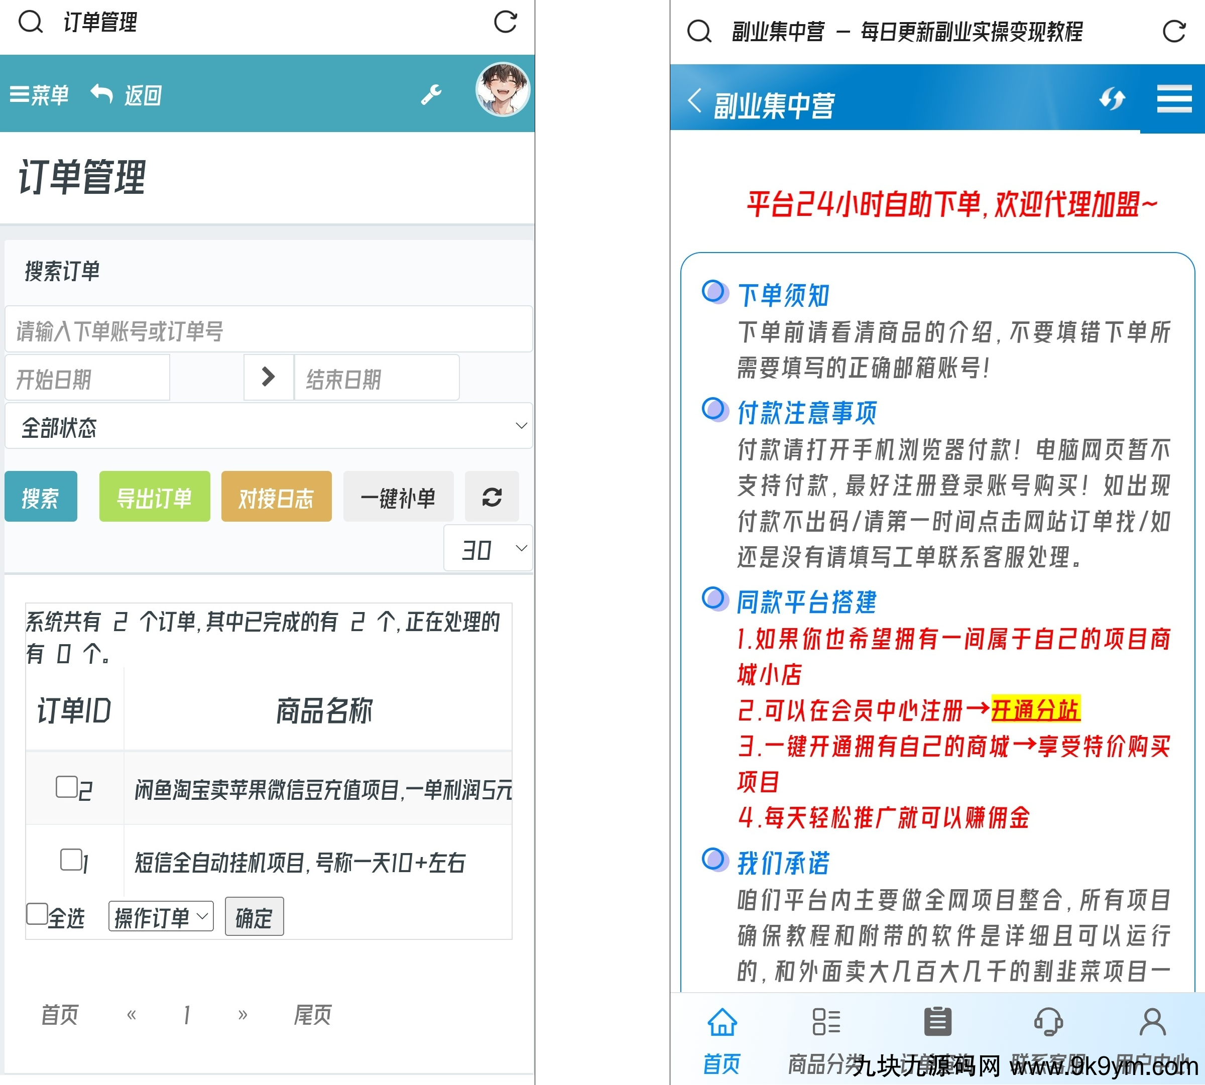Click the blue sync arrows icon
The image size is (1205, 1085).
point(1112,98)
